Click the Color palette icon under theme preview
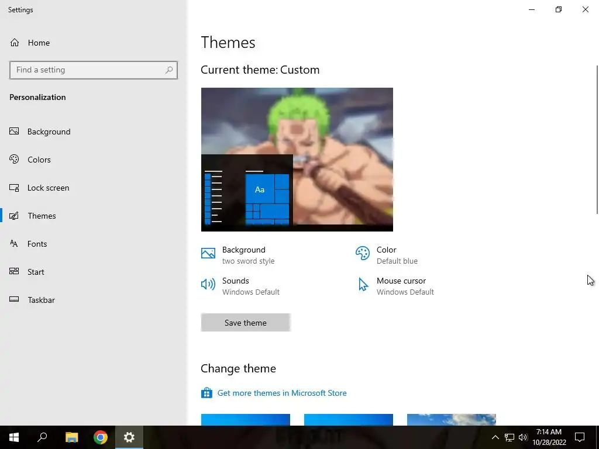 (x=363, y=253)
